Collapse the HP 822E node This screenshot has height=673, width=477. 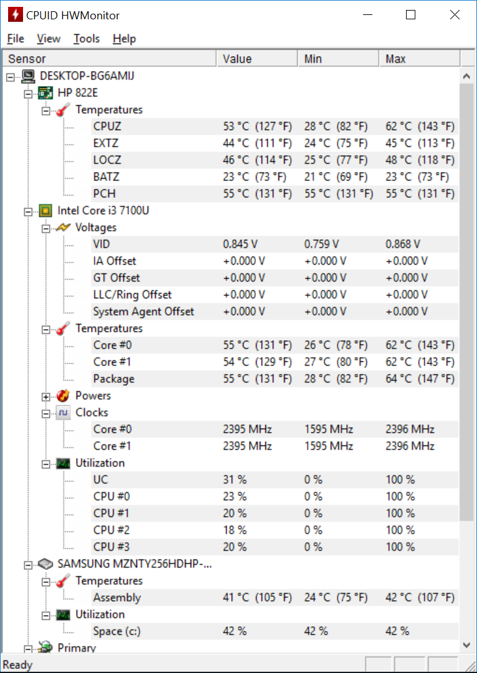(x=28, y=93)
